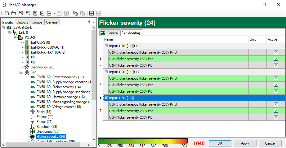The height and width of the screenshot is (148, 286).
Task: Click the open folder toolbar icon
Action: pos(13,13)
